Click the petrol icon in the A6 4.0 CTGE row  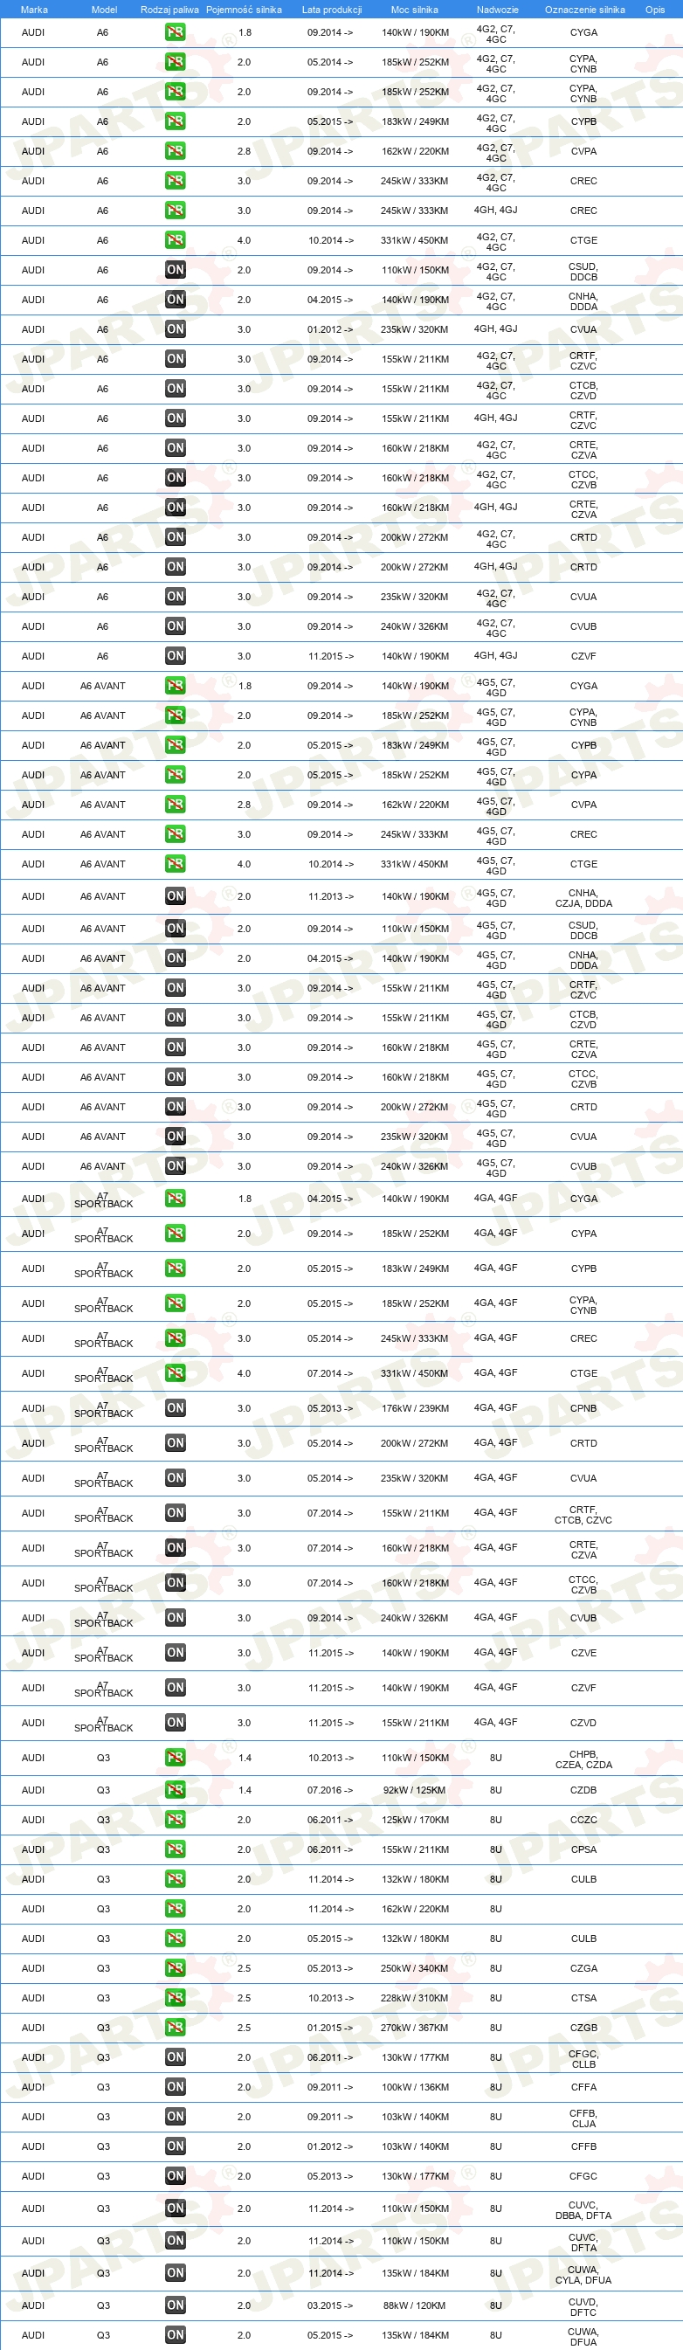coord(175,240)
